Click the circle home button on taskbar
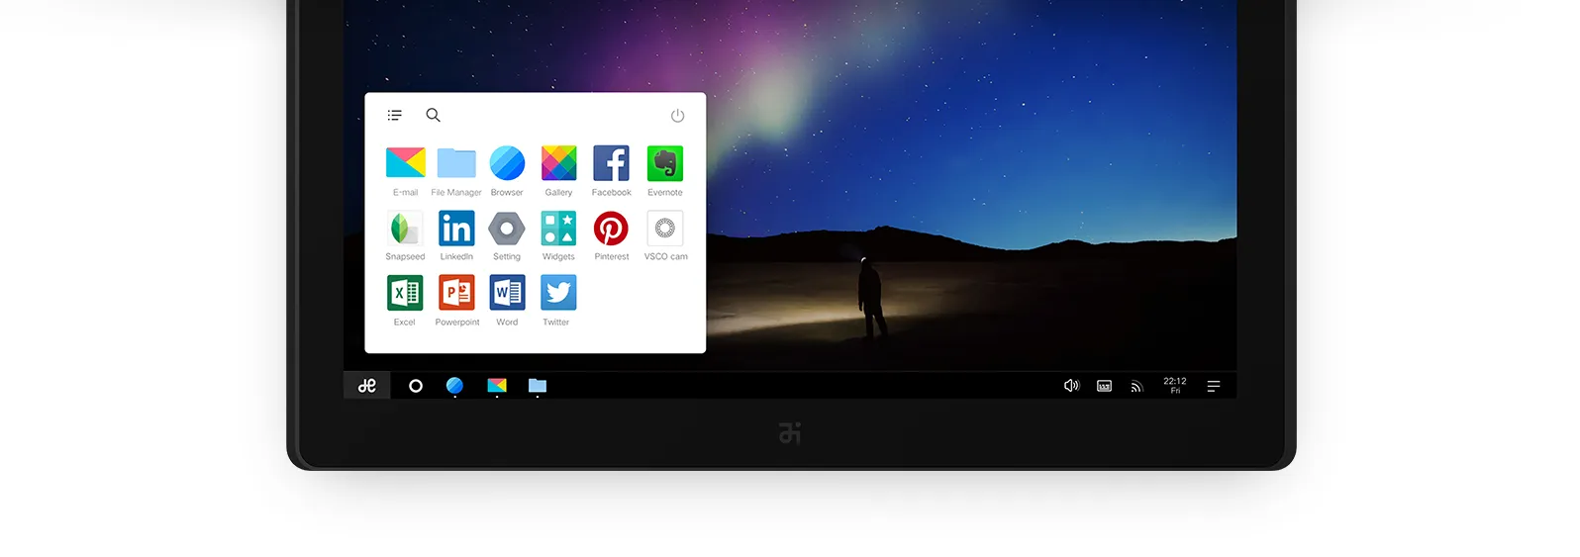The width and height of the screenshot is (1580, 557). [416, 386]
